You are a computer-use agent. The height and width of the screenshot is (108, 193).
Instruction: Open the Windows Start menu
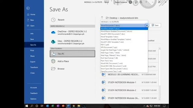point(27,106)
